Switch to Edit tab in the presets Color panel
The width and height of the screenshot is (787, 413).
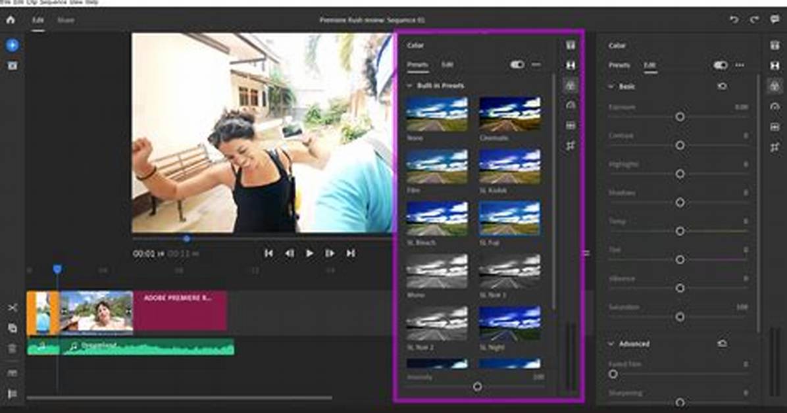tap(447, 64)
